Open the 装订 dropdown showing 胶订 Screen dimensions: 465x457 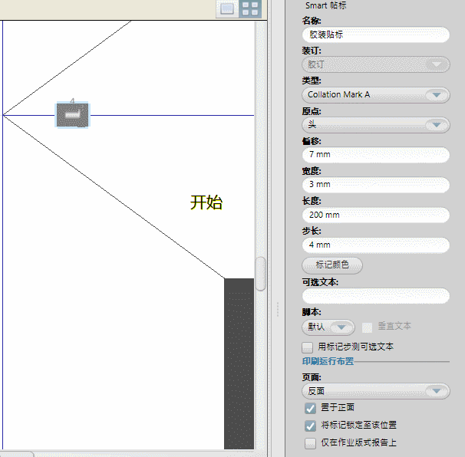click(x=376, y=64)
